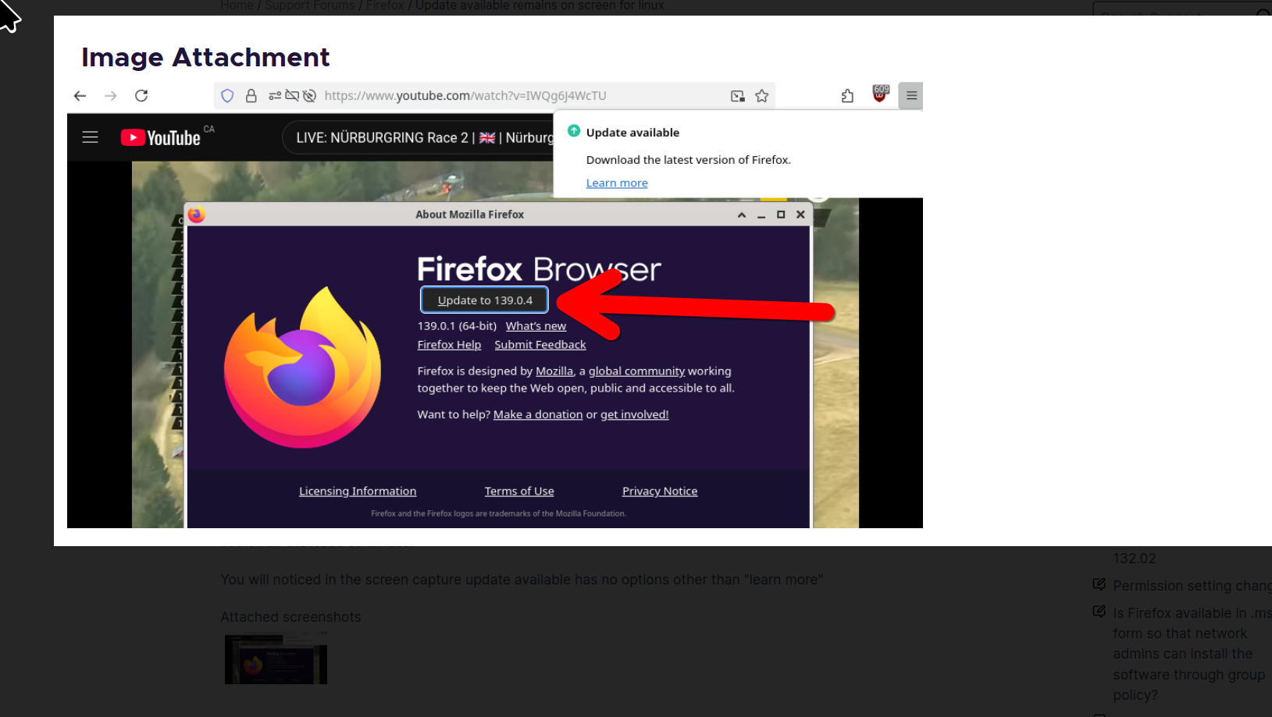Open the Firefox breadcrumb link
Viewport: 1272px width, 717px height.
click(385, 6)
